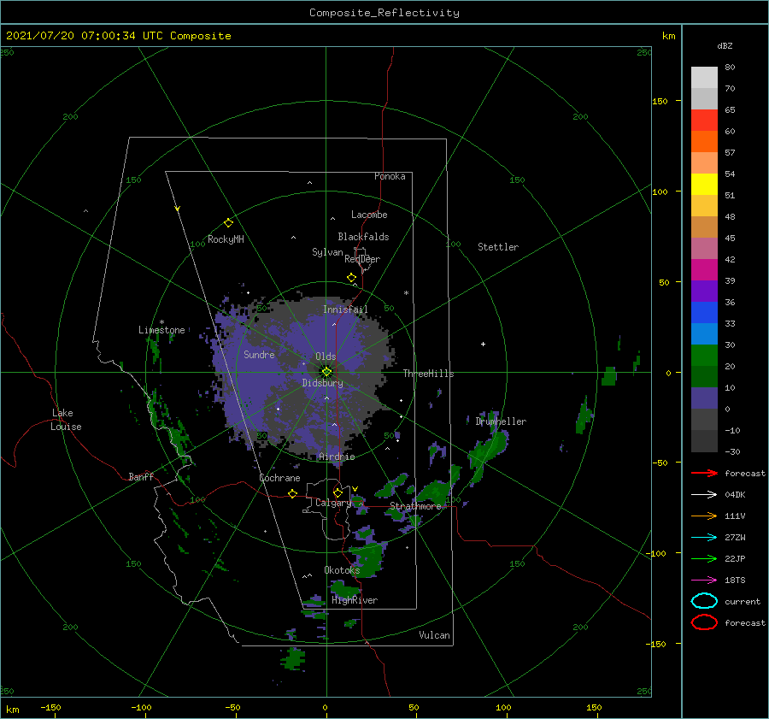Pick the dark green 10–20 dBZ swatch
Image resolution: width=769 pixels, height=719 pixels.
coord(704,376)
